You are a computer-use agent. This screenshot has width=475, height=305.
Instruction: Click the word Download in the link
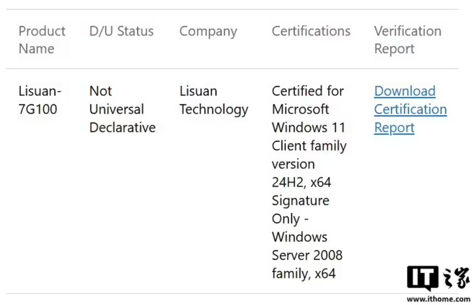coord(405,91)
